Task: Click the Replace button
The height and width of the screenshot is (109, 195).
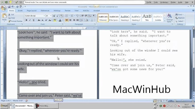Action: pyautogui.click(x=180, y=18)
